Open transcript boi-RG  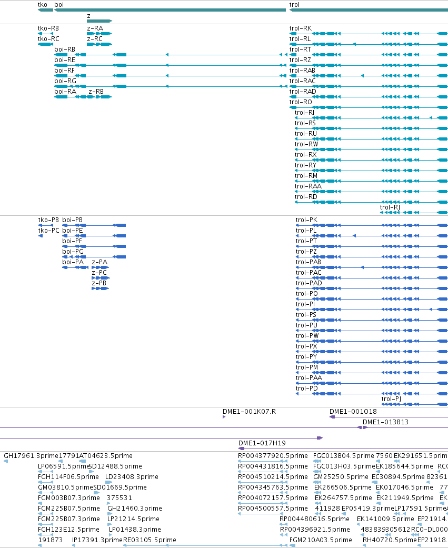(65, 81)
